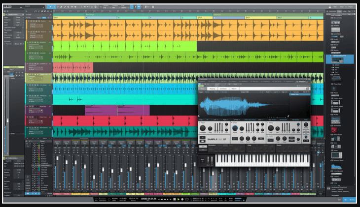The image size is (360, 207).
Task: Select the Pre Chorus arranger section
Action: click(x=149, y=15)
